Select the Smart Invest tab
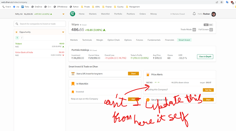 (x=184, y=40)
